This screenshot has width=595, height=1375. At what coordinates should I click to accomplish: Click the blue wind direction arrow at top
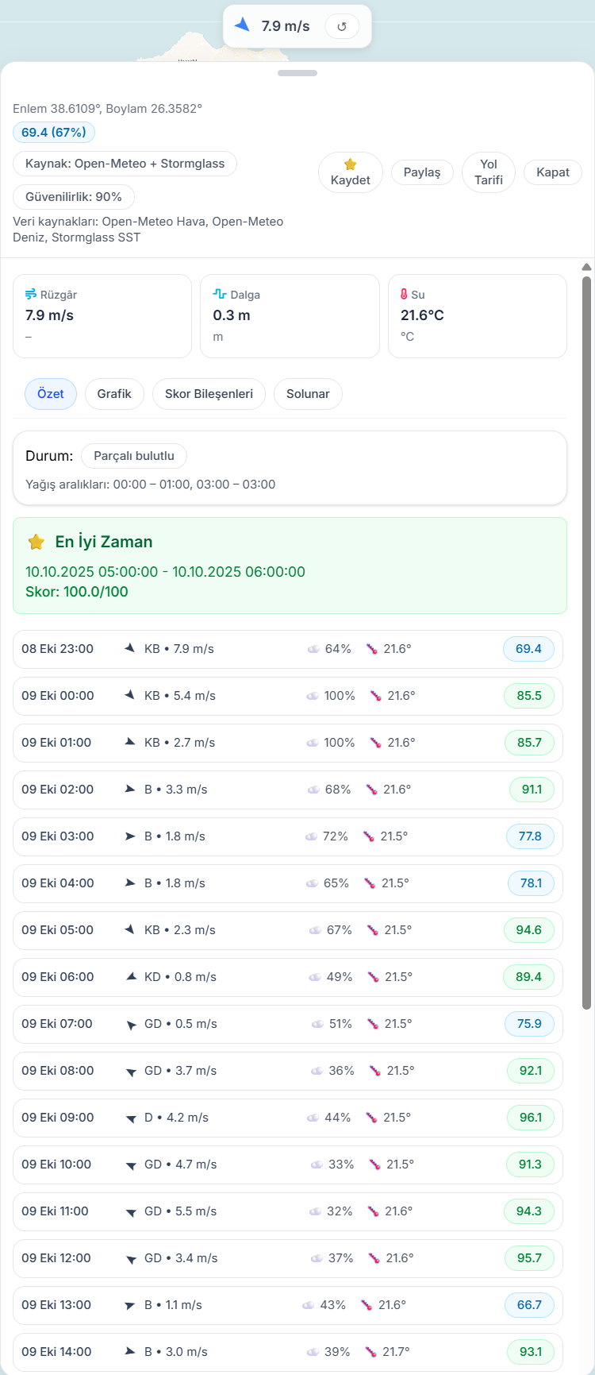(243, 25)
